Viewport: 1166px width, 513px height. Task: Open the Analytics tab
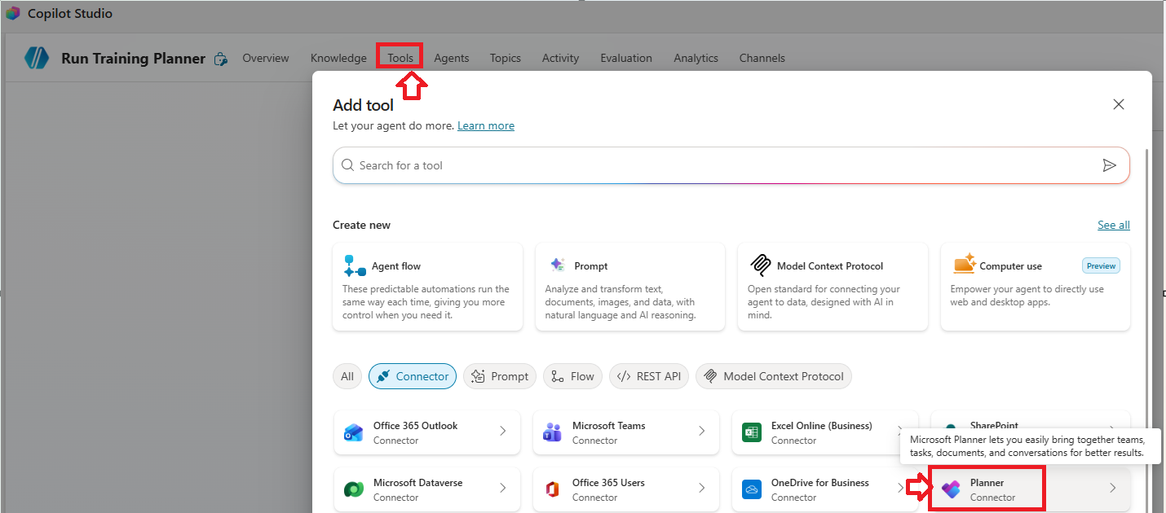696,58
